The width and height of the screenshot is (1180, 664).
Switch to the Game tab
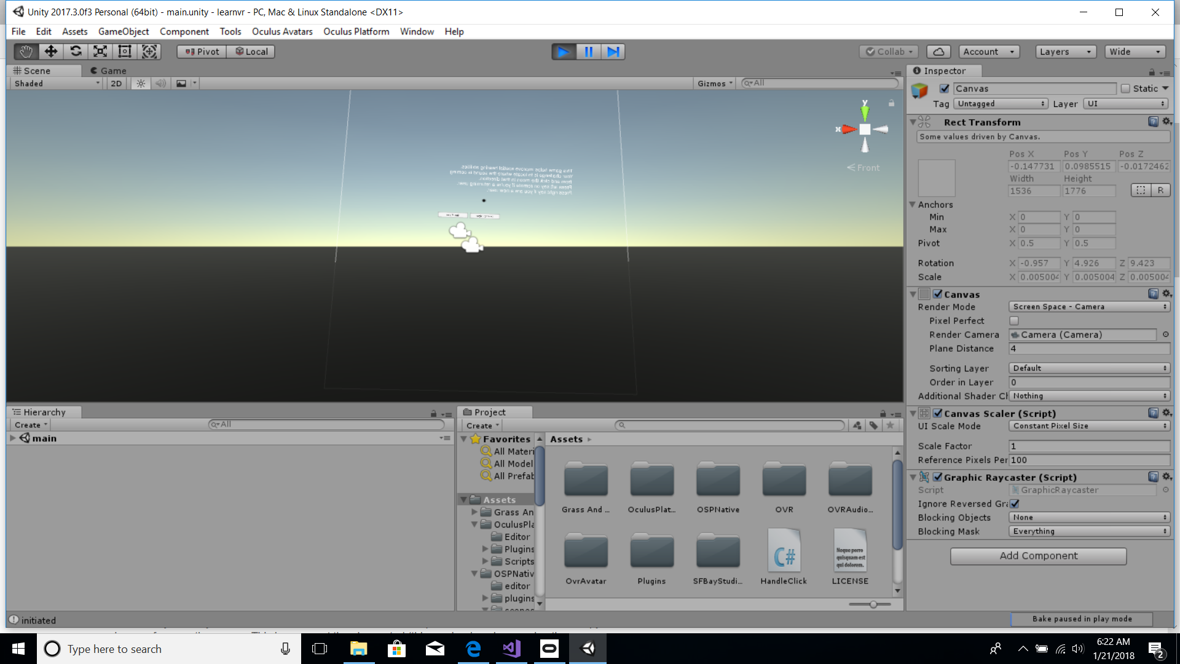[108, 71]
